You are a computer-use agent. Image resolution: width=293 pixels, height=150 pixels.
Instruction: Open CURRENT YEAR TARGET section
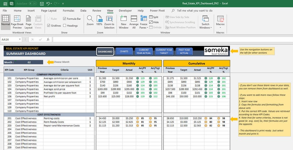164,52
